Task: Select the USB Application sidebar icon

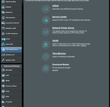Action: (3, 49)
